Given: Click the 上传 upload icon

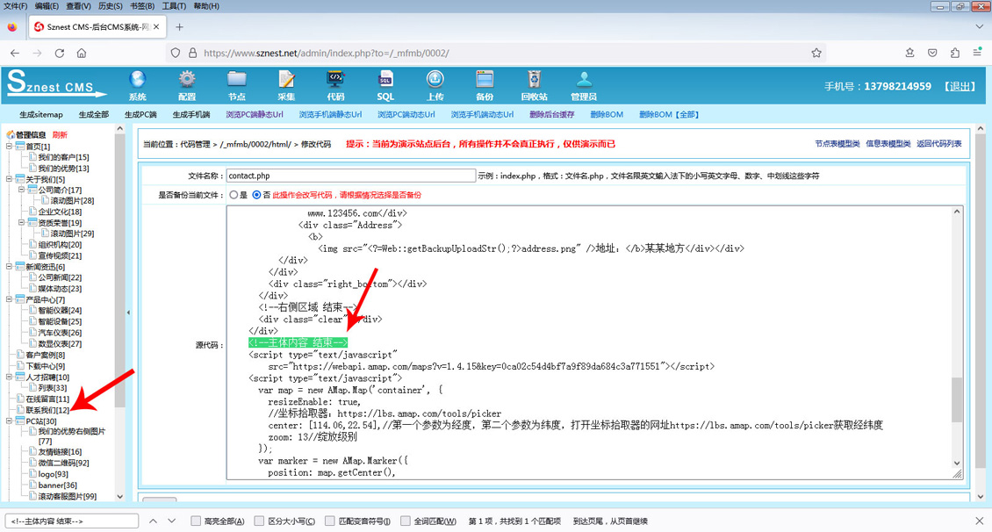Looking at the screenshot, I should click(x=435, y=82).
